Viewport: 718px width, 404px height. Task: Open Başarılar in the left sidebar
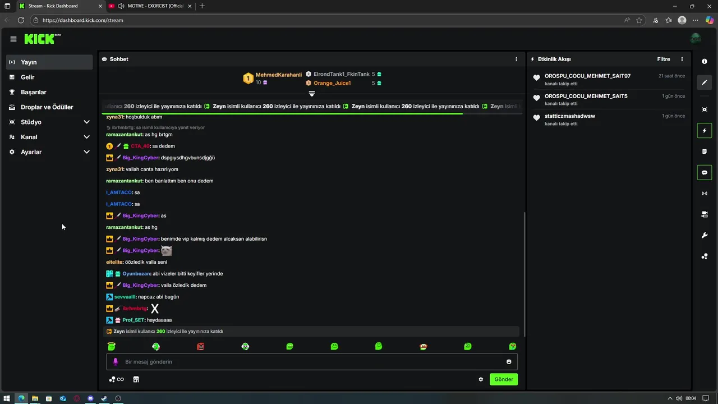click(49, 92)
